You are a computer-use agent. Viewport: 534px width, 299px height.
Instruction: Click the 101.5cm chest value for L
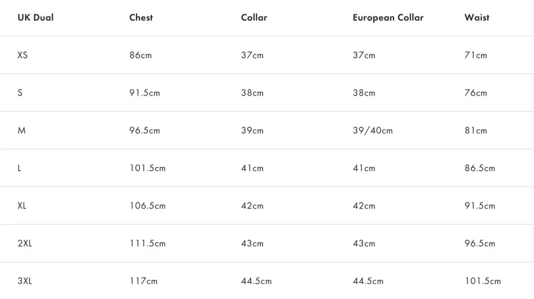pos(148,168)
